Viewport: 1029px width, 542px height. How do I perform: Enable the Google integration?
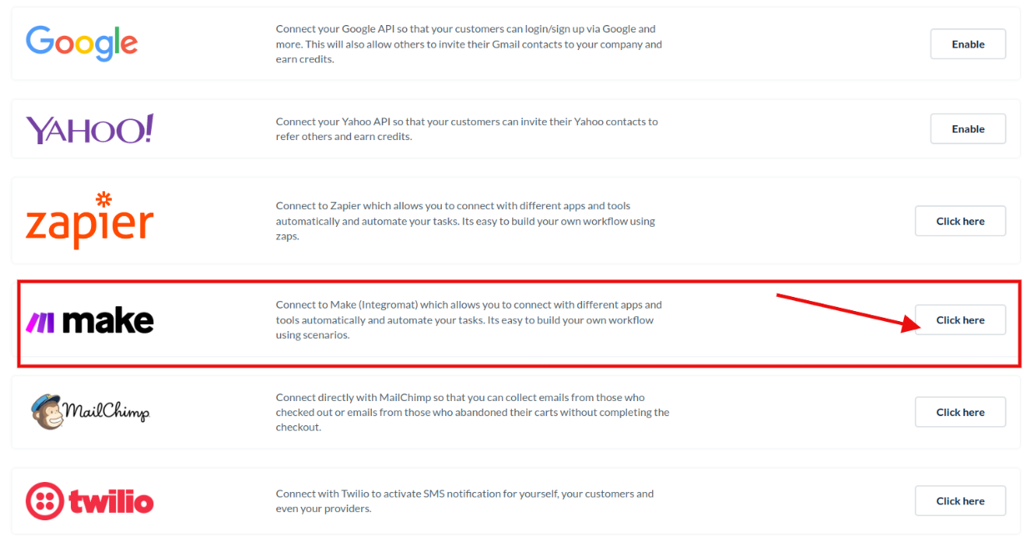tap(967, 44)
